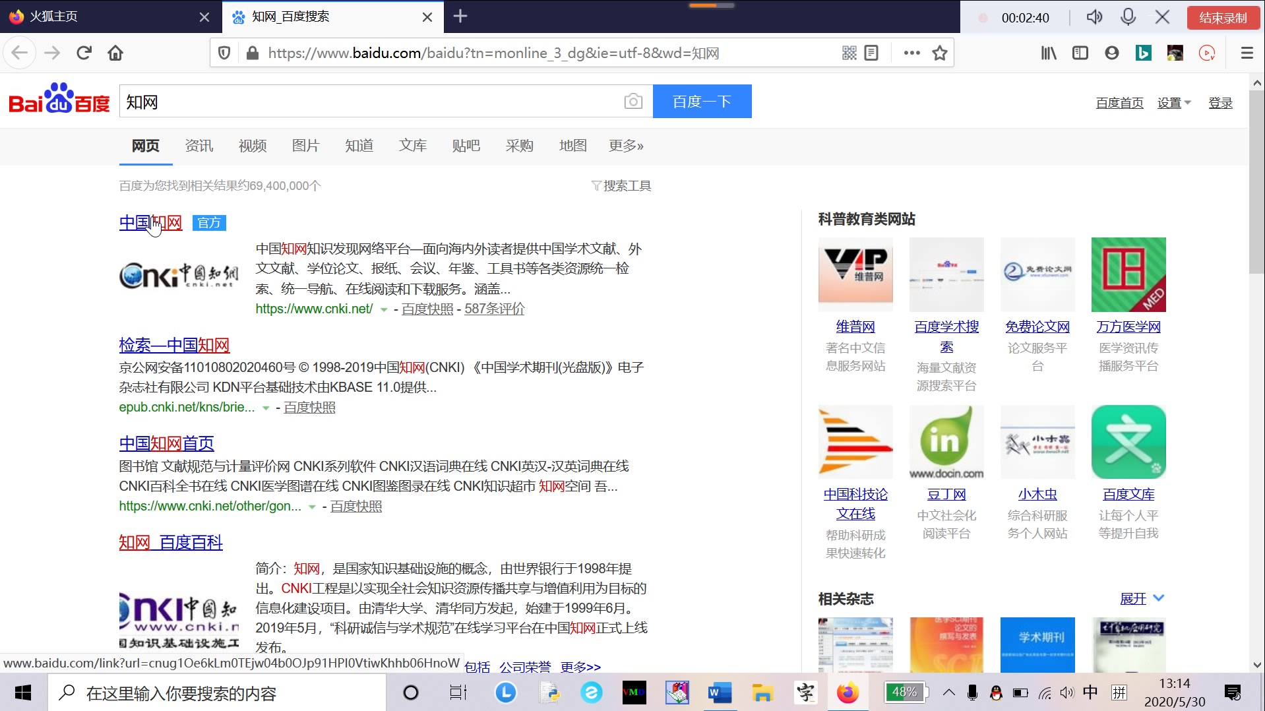The width and height of the screenshot is (1265, 711).
Task: Open the Firefox library icon
Action: (x=1049, y=53)
